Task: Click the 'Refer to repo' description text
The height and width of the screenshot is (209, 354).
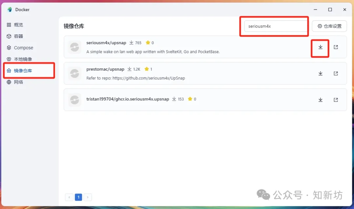Action: pos(135,78)
